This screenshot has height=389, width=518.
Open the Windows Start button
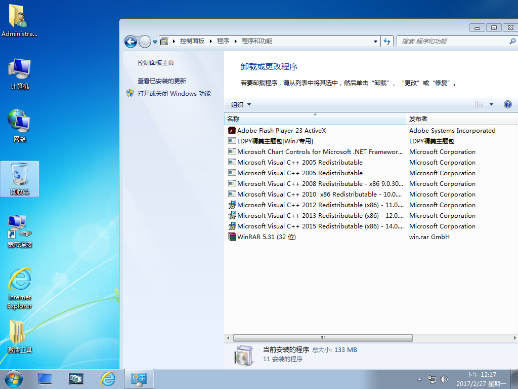click(x=14, y=379)
